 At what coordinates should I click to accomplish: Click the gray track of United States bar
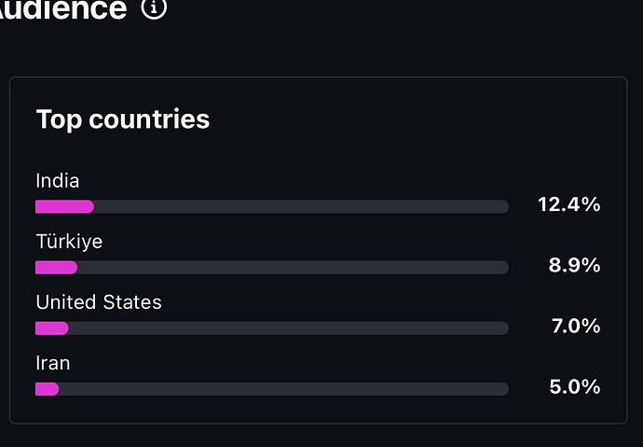coord(287,328)
